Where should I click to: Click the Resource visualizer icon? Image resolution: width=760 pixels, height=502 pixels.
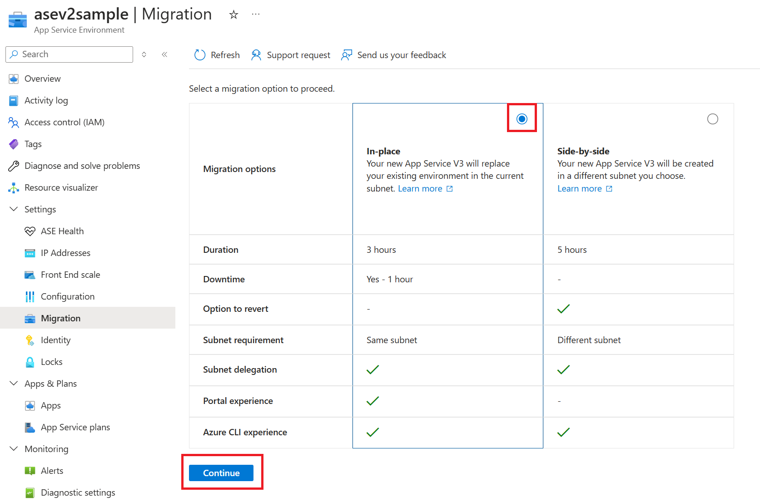pyautogui.click(x=14, y=188)
